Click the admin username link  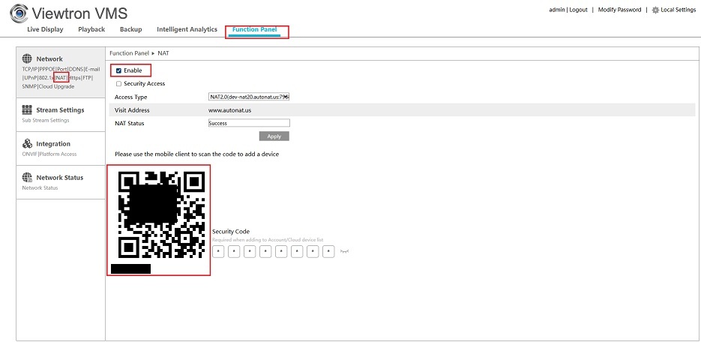pyautogui.click(x=557, y=10)
